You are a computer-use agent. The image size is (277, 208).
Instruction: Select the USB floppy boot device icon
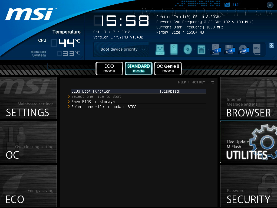click(x=229, y=49)
